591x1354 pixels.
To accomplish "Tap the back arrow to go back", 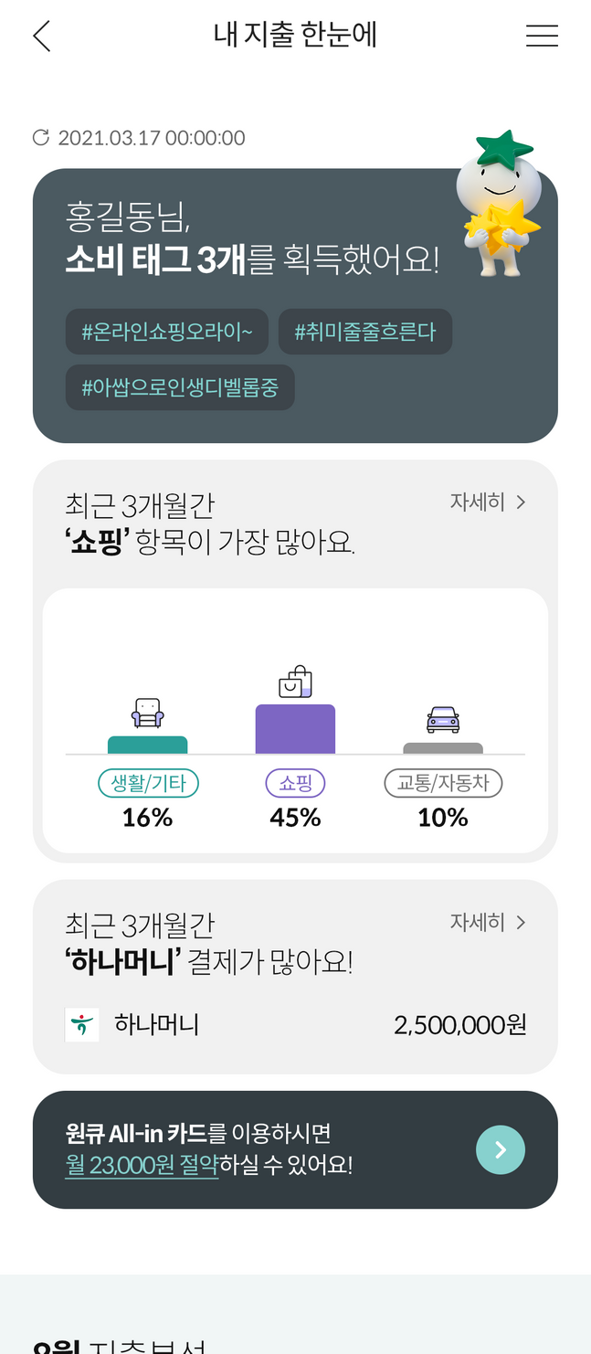I will tap(40, 34).
